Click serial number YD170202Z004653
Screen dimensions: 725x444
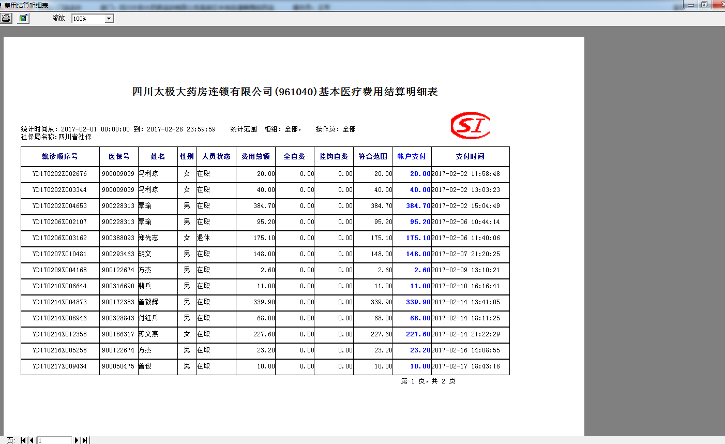click(x=59, y=206)
